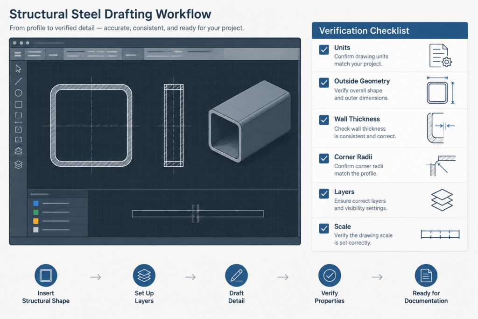Click the "Confirm drawing units match your project." text
This screenshot has width=478, height=319.
(x=361, y=60)
